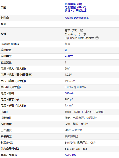This screenshot has height=158, width=119.
Task: Open the 正 output configuration link
Action: tap(66, 50)
